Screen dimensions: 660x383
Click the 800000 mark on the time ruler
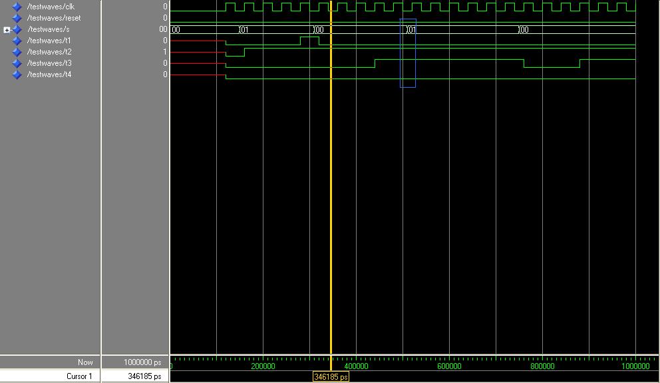coord(542,366)
